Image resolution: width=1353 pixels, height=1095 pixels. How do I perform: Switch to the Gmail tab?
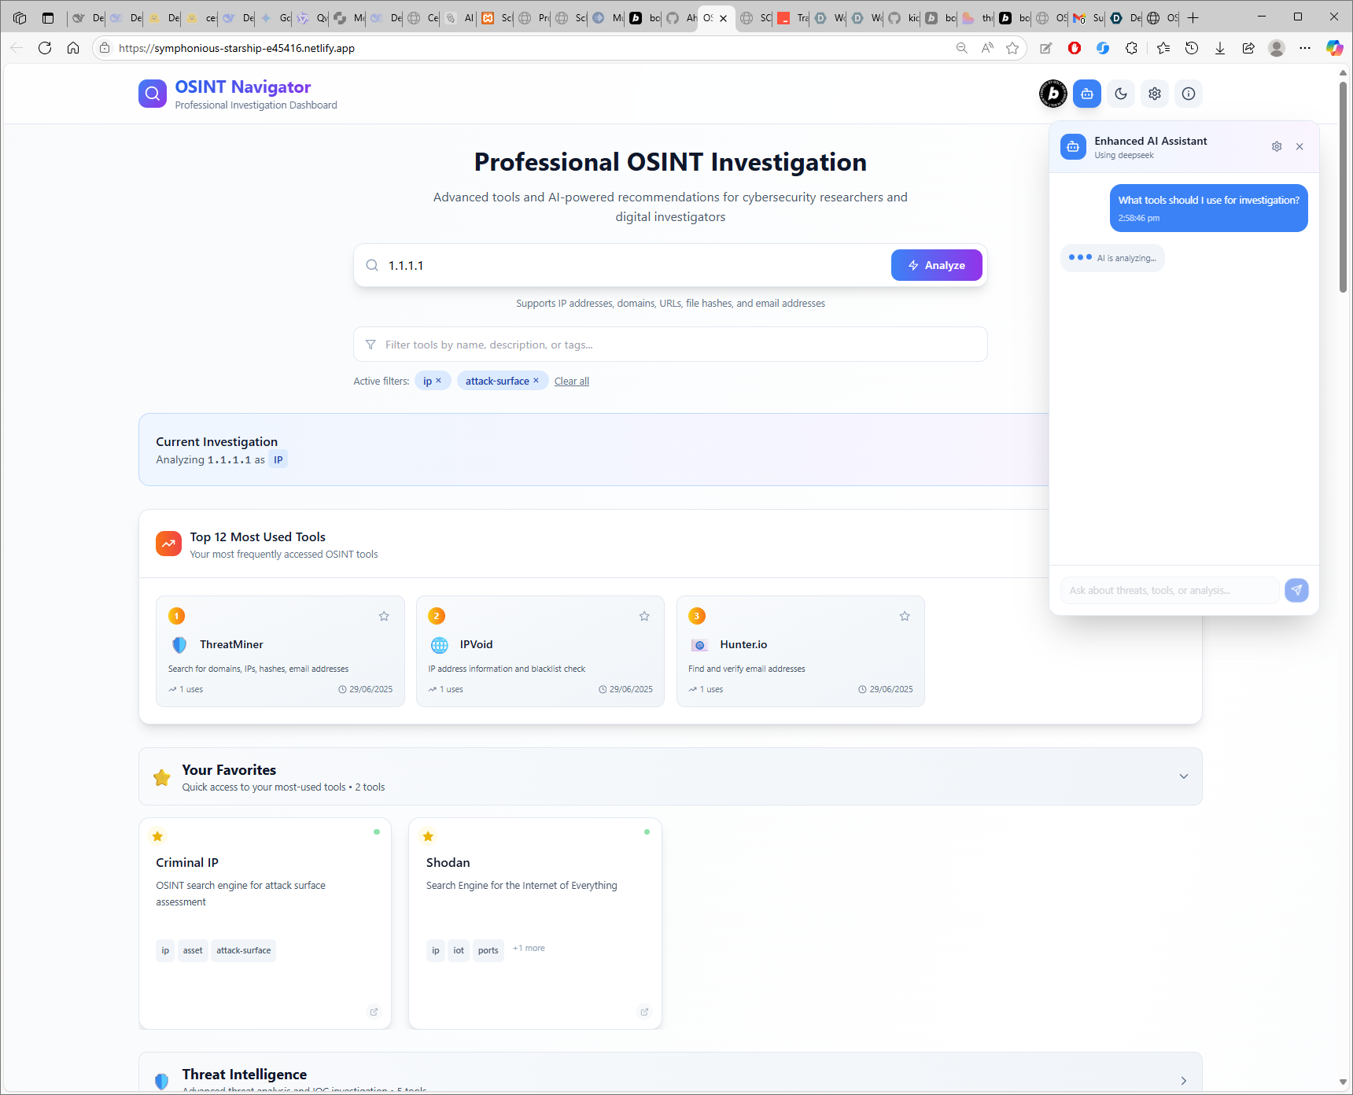pos(1088,17)
